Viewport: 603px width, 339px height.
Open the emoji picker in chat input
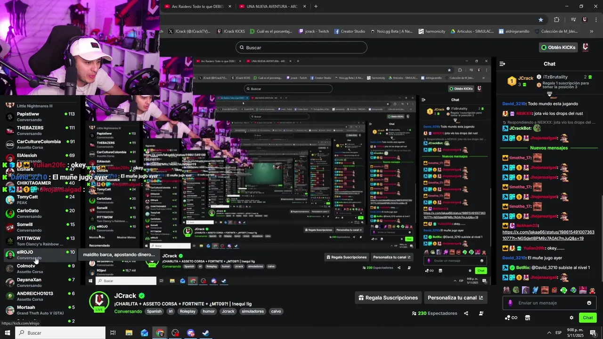589,303
